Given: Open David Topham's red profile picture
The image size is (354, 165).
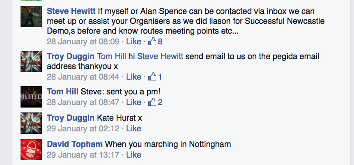Looking at the screenshot, I should point(31,149).
